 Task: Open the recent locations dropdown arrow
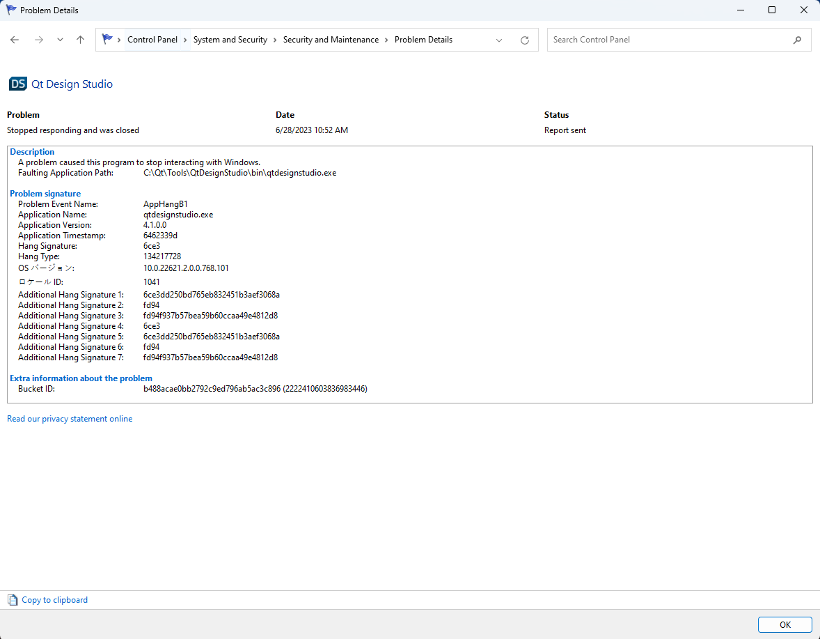60,40
